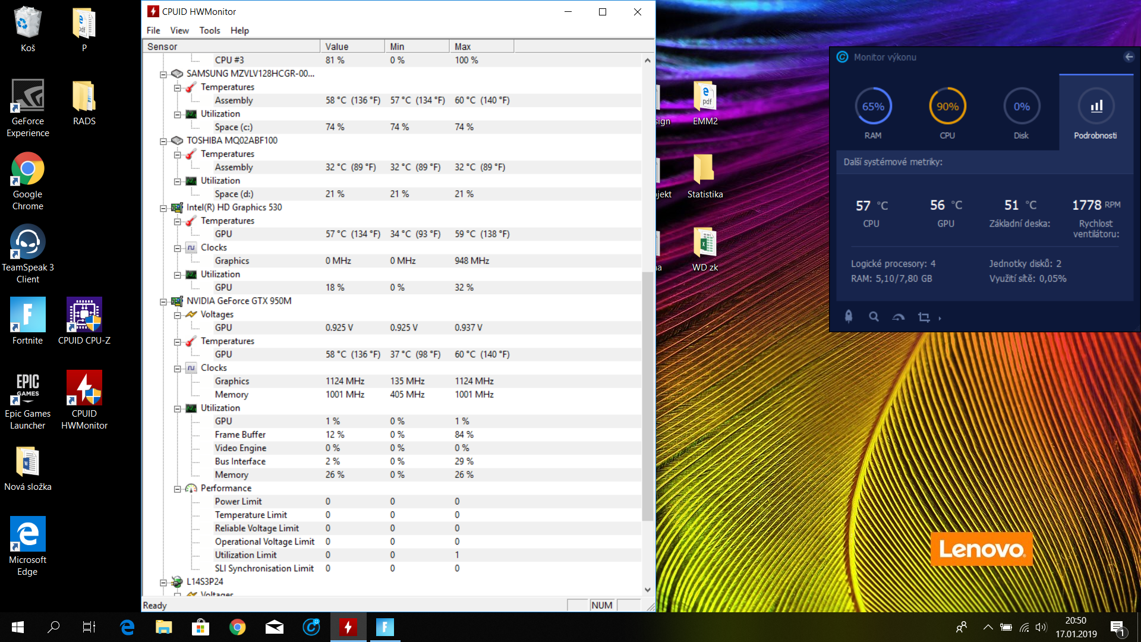
Task: Click the screenshot crop icon in performance monitor
Action: [923, 317]
